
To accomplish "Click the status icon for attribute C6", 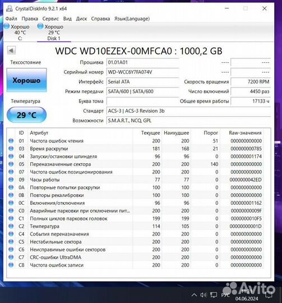I will tap(11, 250).
